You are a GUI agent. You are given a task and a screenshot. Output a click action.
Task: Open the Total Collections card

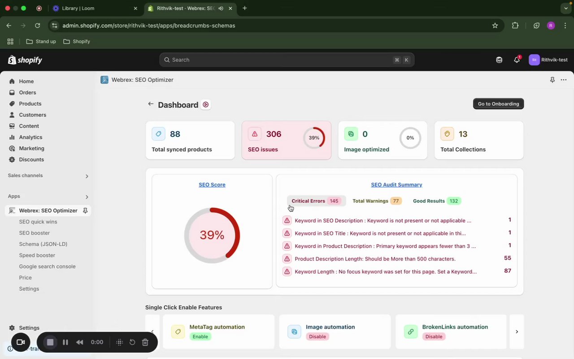[x=479, y=140]
